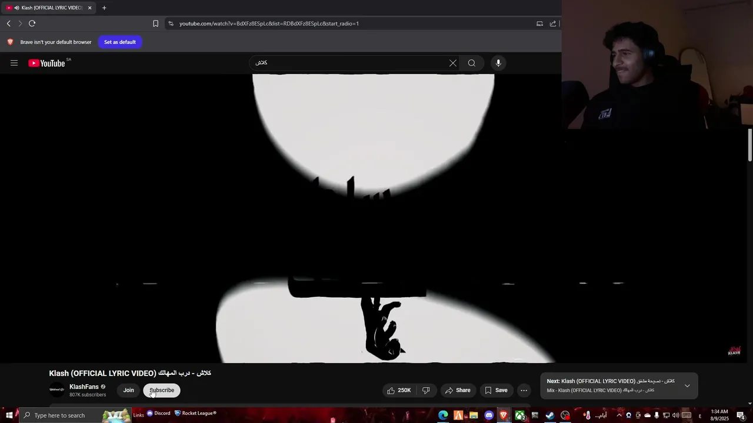Screen dimensions: 753x423
Task: Open Windows notification center
Action: pyautogui.click(x=741, y=415)
